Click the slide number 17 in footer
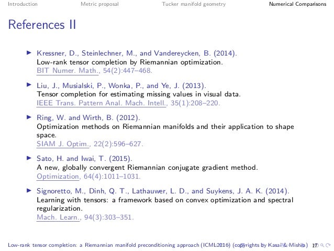The height and width of the screenshot is (251, 334). pyautogui.click(x=315, y=245)
